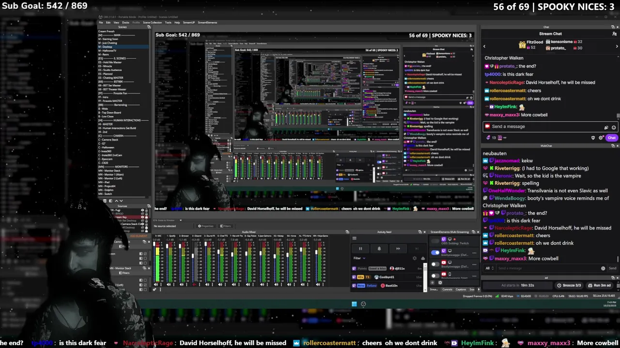Adjust the 0-MIC volume fader
The height and width of the screenshot is (348, 620).
[x=154, y=244]
